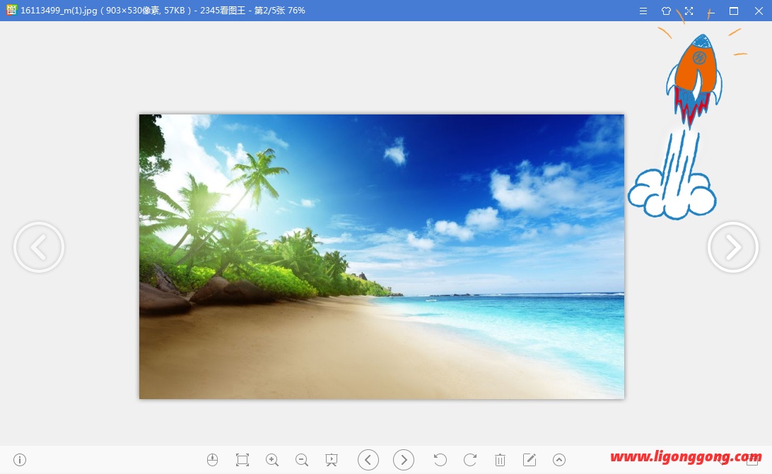This screenshot has height=474, width=772.
Task: Open the image info panel
Action: click(20, 460)
